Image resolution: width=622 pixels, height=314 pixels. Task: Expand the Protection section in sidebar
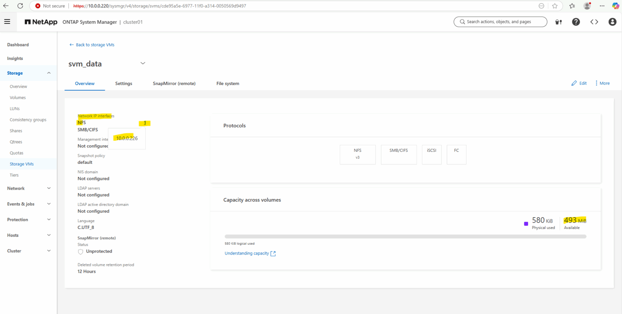pyautogui.click(x=49, y=220)
